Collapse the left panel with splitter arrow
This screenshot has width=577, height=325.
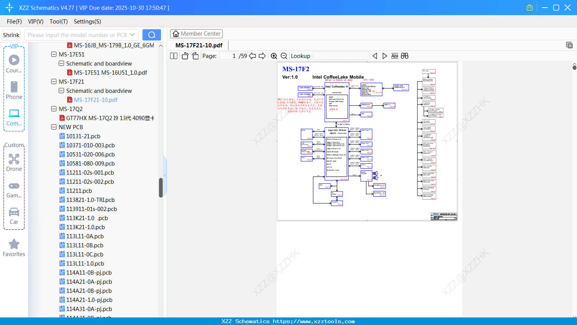coord(165,175)
